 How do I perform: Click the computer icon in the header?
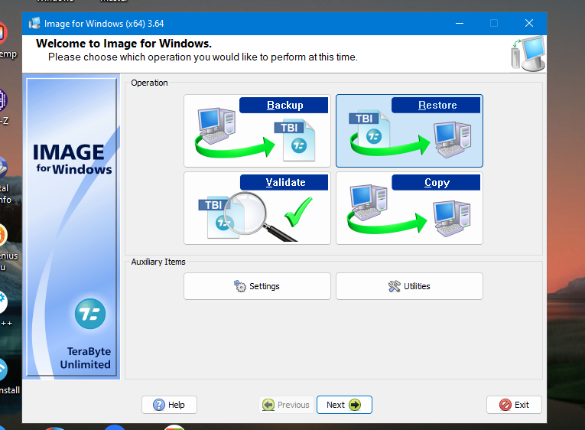pos(528,54)
